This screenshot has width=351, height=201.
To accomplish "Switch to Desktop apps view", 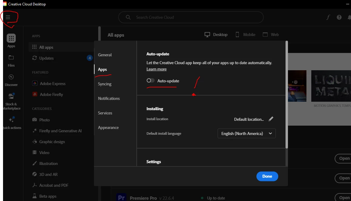I will click(x=216, y=35).
